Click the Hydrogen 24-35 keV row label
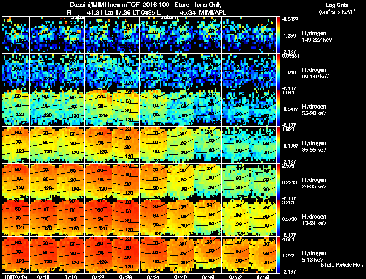The width and height of the screenshot is (366, 279). coord(314,183)
